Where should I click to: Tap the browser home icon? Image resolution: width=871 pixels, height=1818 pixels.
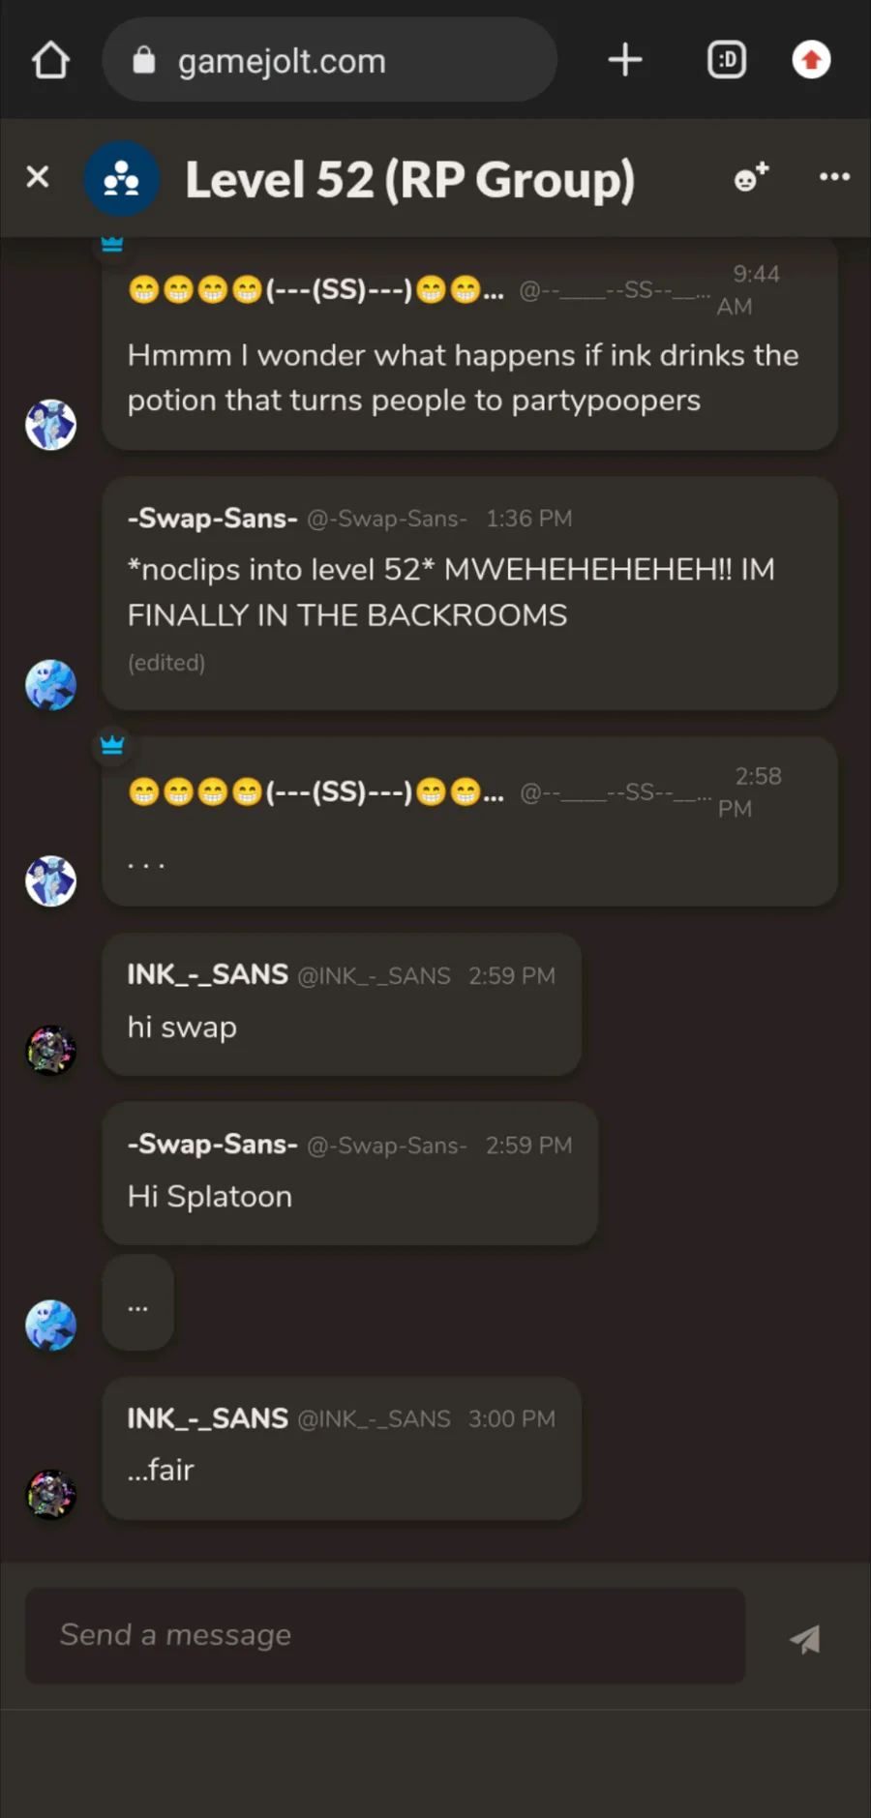(x=50, y=60)
